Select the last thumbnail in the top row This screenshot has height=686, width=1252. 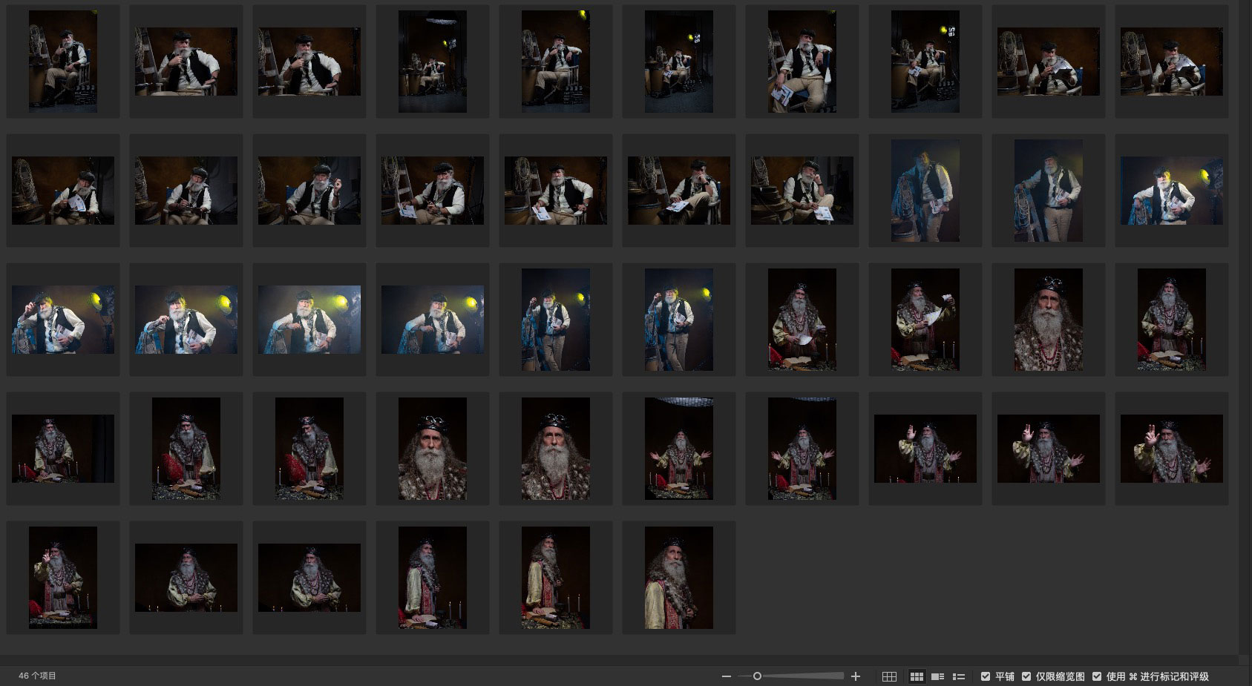[x=1171, y=62]
